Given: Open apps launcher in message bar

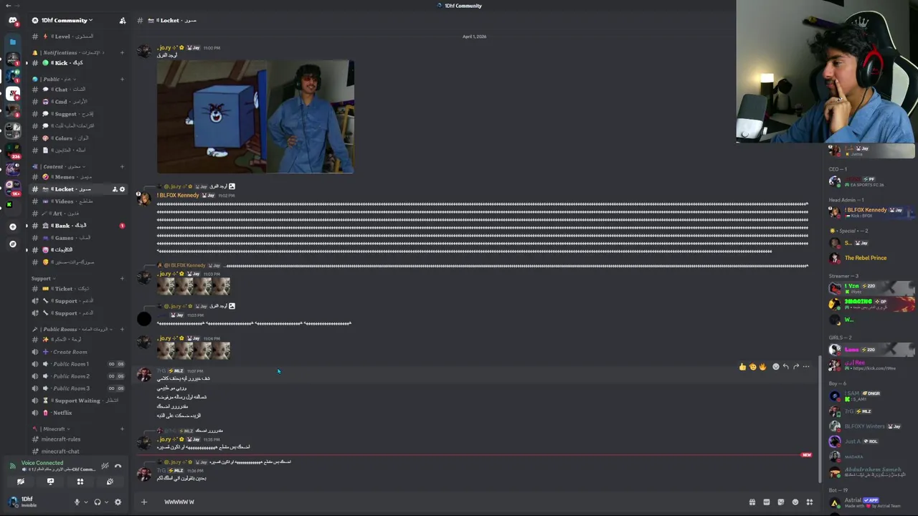Looking at the screenshot, I should point(810,502).
